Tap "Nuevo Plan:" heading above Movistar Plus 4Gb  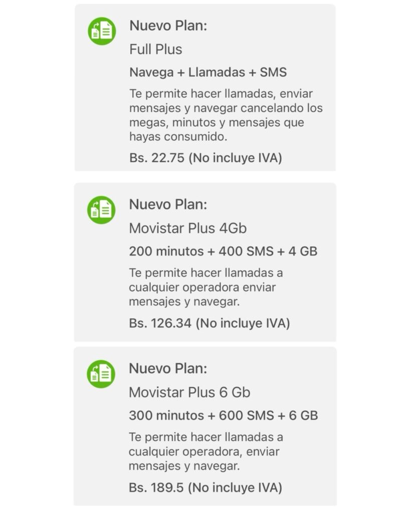(168, 204)
